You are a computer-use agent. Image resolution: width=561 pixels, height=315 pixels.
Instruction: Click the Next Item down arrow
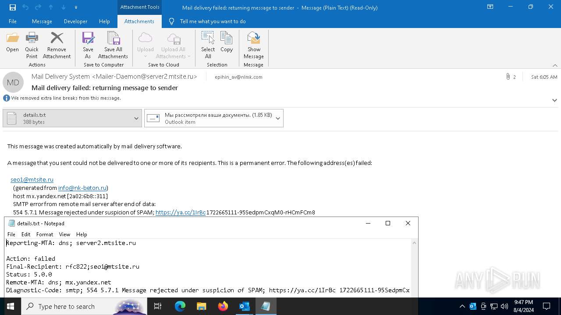(64, 7)
